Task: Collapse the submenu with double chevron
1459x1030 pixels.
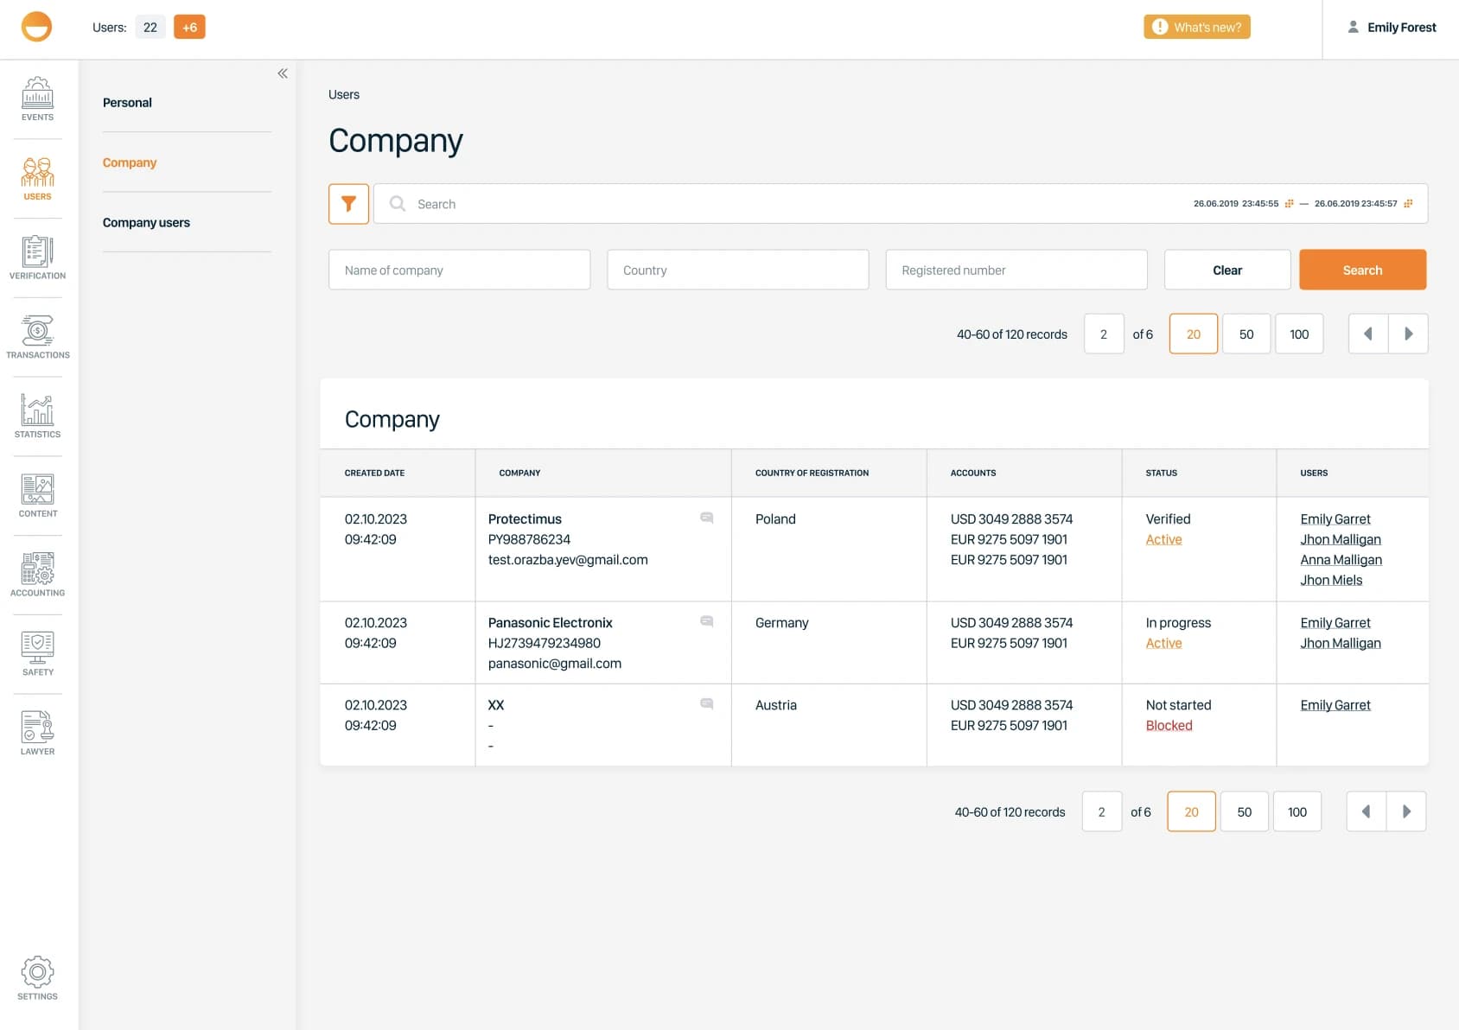Action: point(282,73)
